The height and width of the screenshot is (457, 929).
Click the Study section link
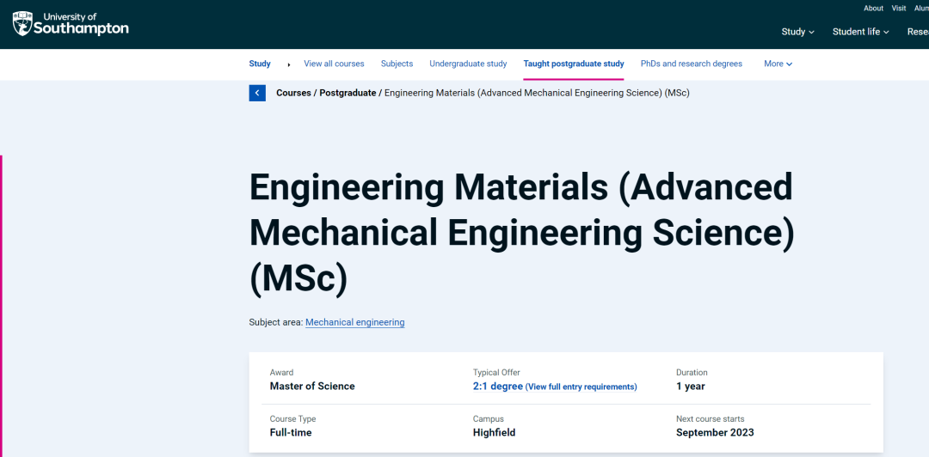(260, 64)
